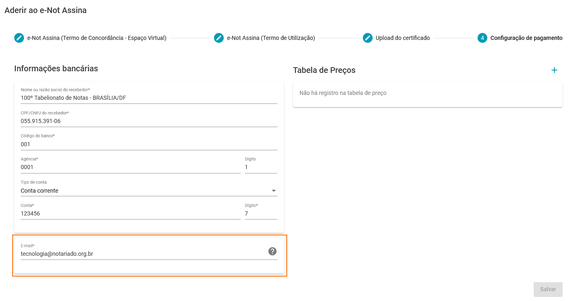This screenshot has height=301, width=576.
Task: Click the E-mail input field
Action: [143, 254]
